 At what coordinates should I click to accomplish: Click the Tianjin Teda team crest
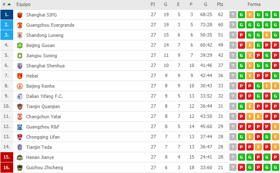coord(19,147)
